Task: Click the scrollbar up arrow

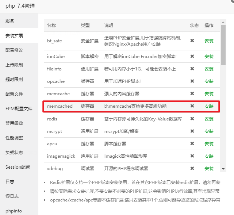Action: tap(223, 22)
